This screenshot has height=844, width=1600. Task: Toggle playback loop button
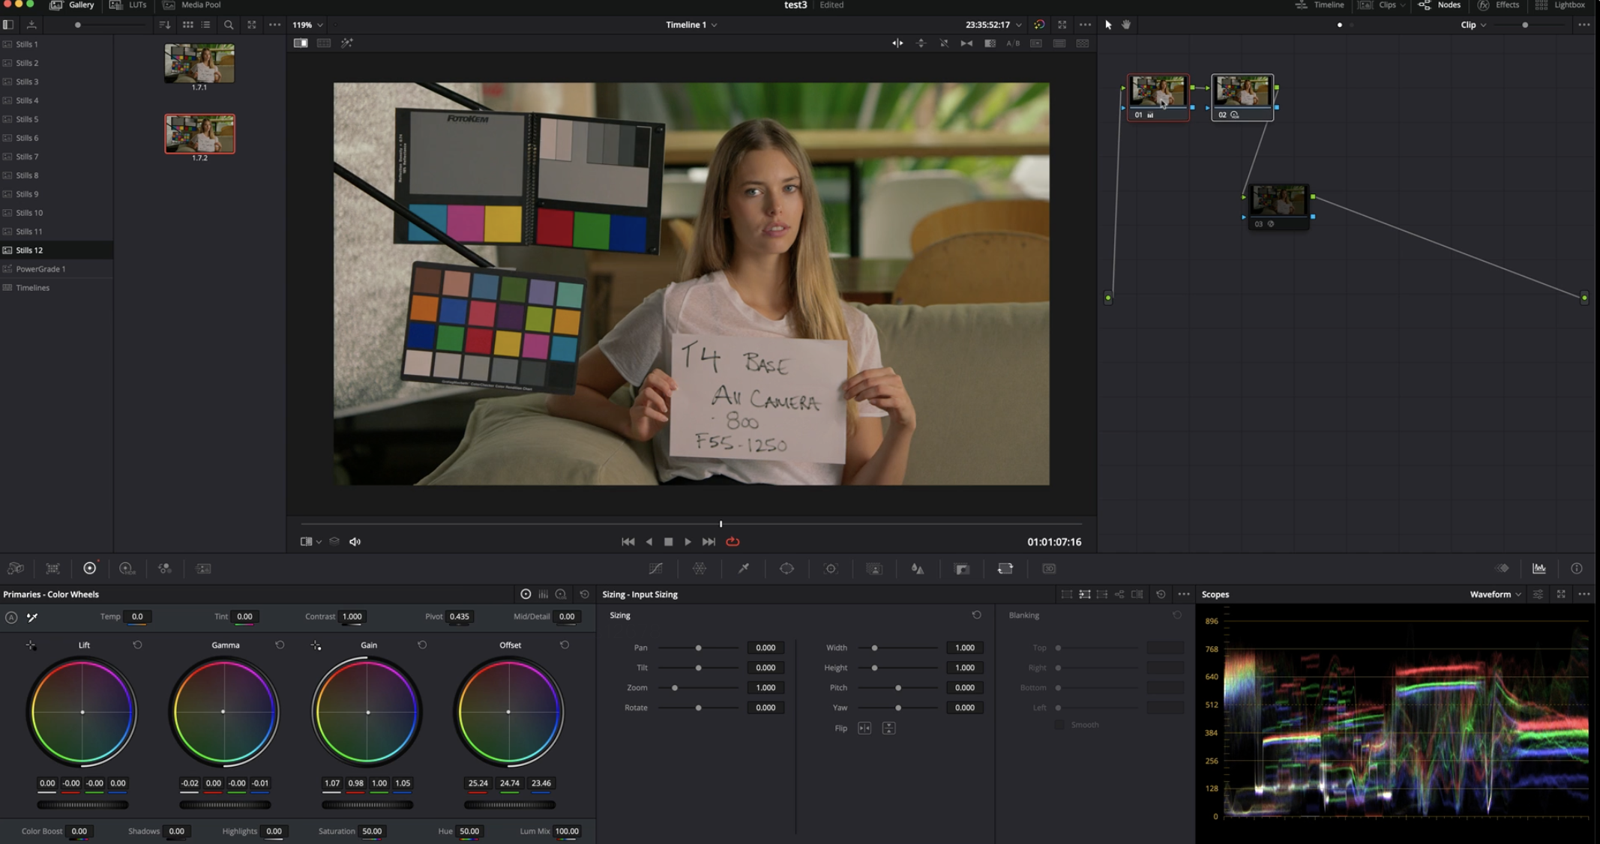733,542
